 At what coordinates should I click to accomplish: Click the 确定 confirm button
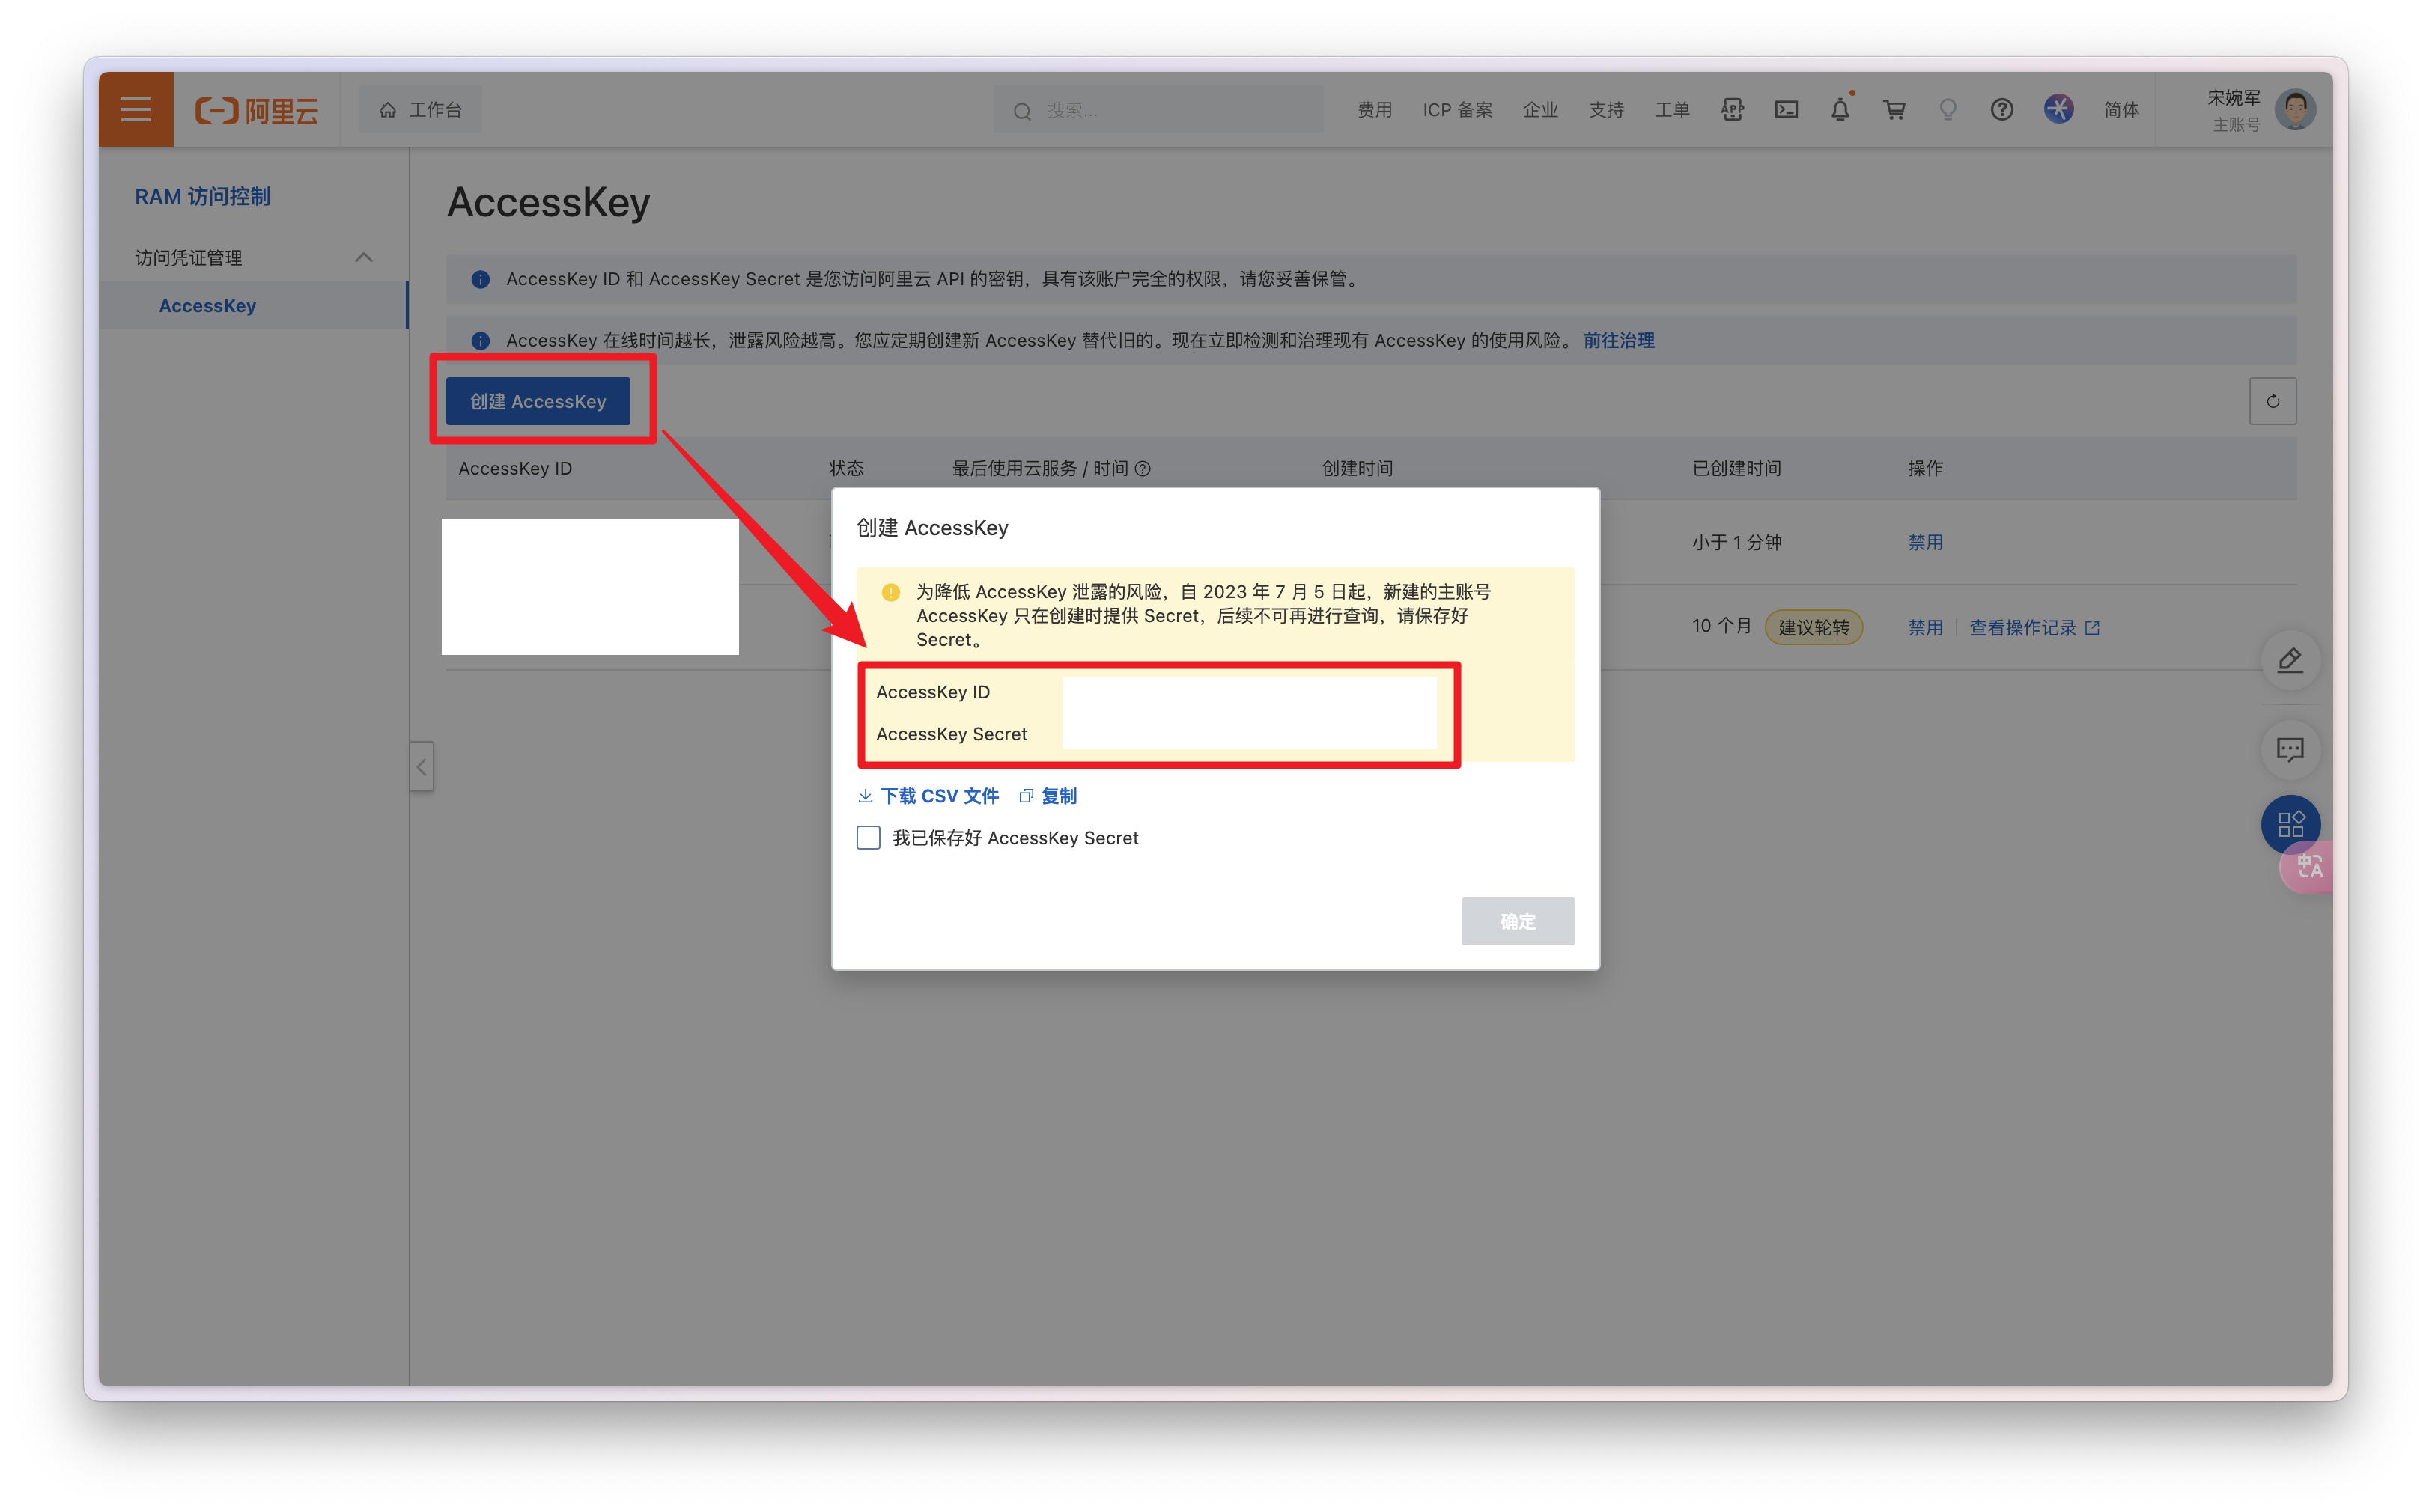click(1518, 921)
